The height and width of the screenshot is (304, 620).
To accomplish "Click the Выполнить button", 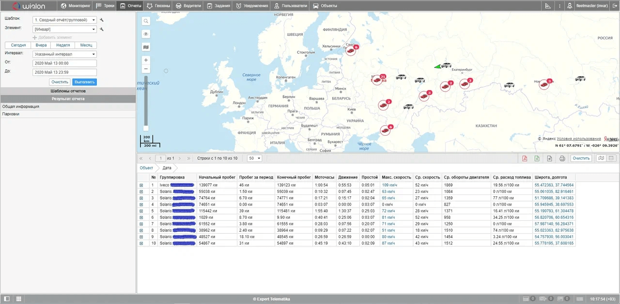I will pyautogui.click(x=84, y=82).
